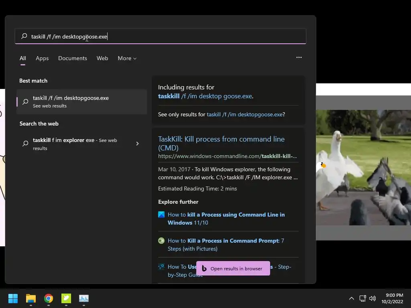Click Estimated Reading Time: 2 mins text
This screenshot has width=411, height=308.
click(197, 188)
